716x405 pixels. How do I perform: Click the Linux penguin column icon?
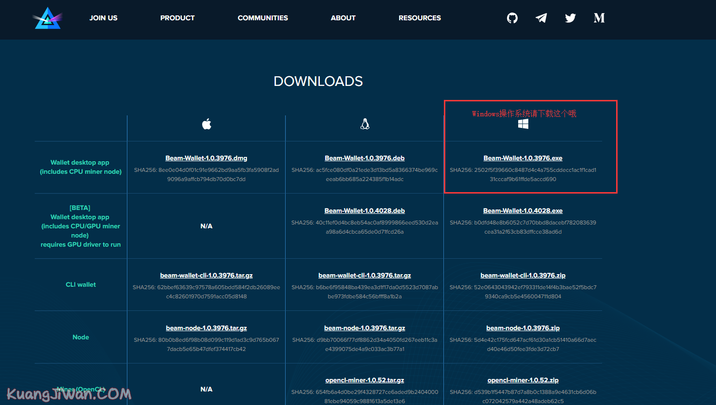click(365, 125)
